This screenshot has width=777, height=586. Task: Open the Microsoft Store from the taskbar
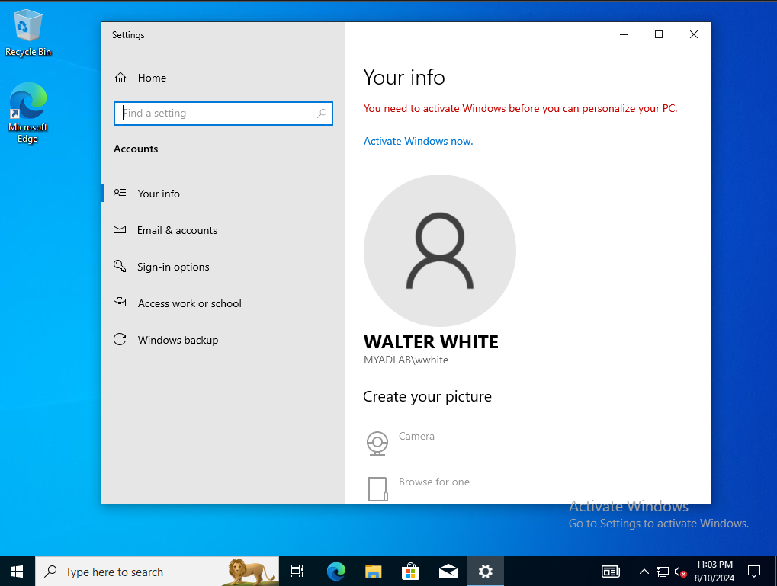pyautogui.click(x=410, y=572)
